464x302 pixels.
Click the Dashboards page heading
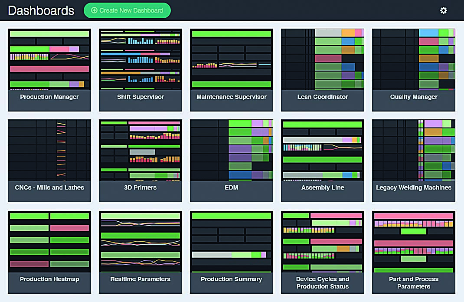41,11
